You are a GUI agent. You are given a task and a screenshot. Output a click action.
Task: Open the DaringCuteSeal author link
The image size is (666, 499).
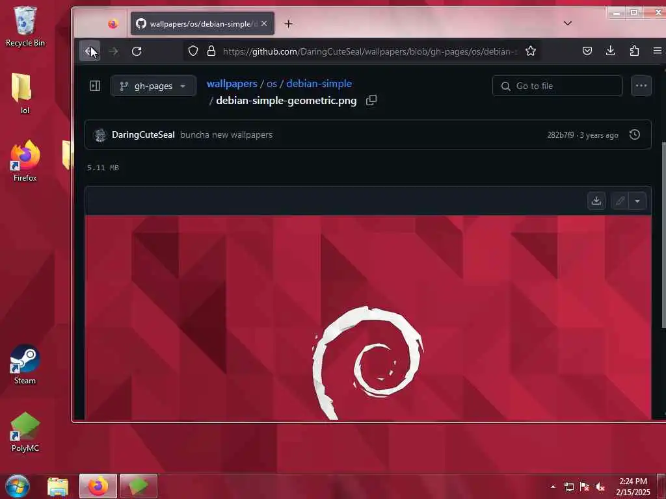143,134
